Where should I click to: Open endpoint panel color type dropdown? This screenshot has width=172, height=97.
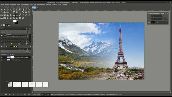(x=162, y=22)
